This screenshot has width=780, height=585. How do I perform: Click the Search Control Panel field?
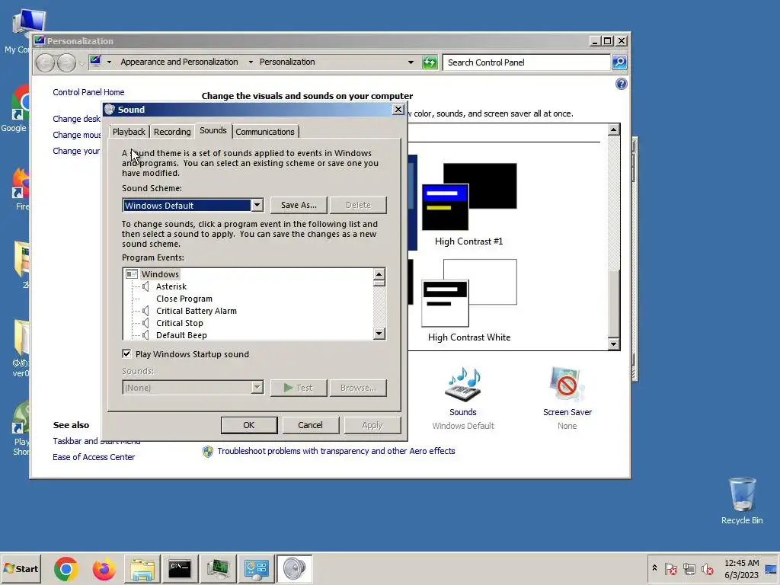(526, 62)
